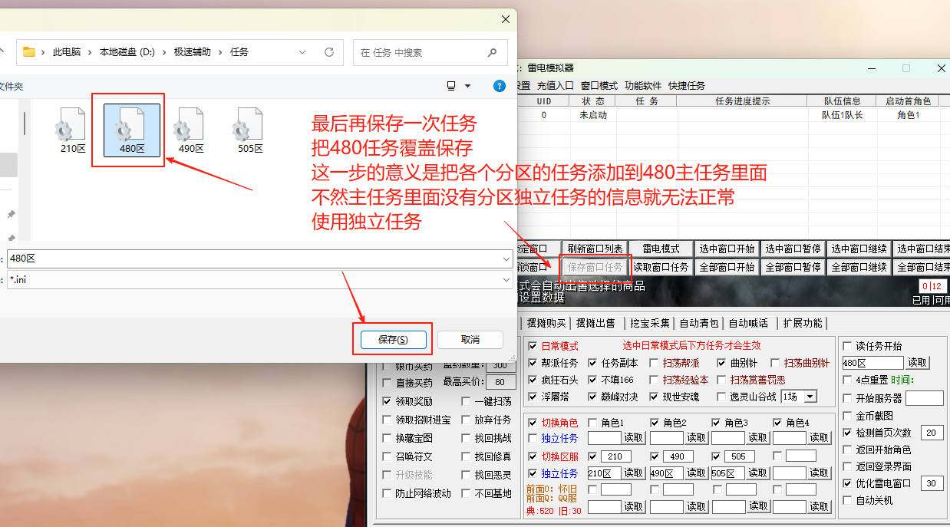Click the 本地磁盘 (D:) breadcrumb
This screenshot has height=527, width=950.
click(x=127, y=52)
